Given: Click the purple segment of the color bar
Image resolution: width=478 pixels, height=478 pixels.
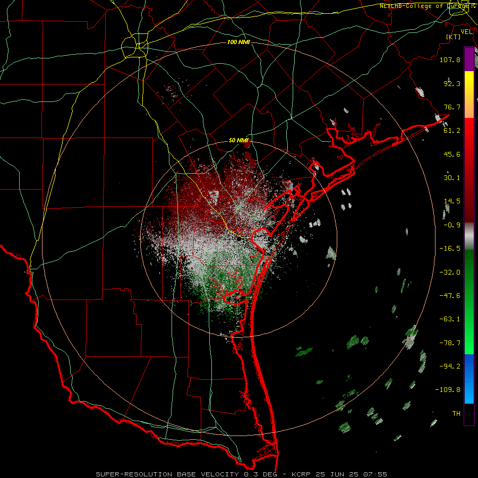Looking at the screenshot, I should click(469, 59).
